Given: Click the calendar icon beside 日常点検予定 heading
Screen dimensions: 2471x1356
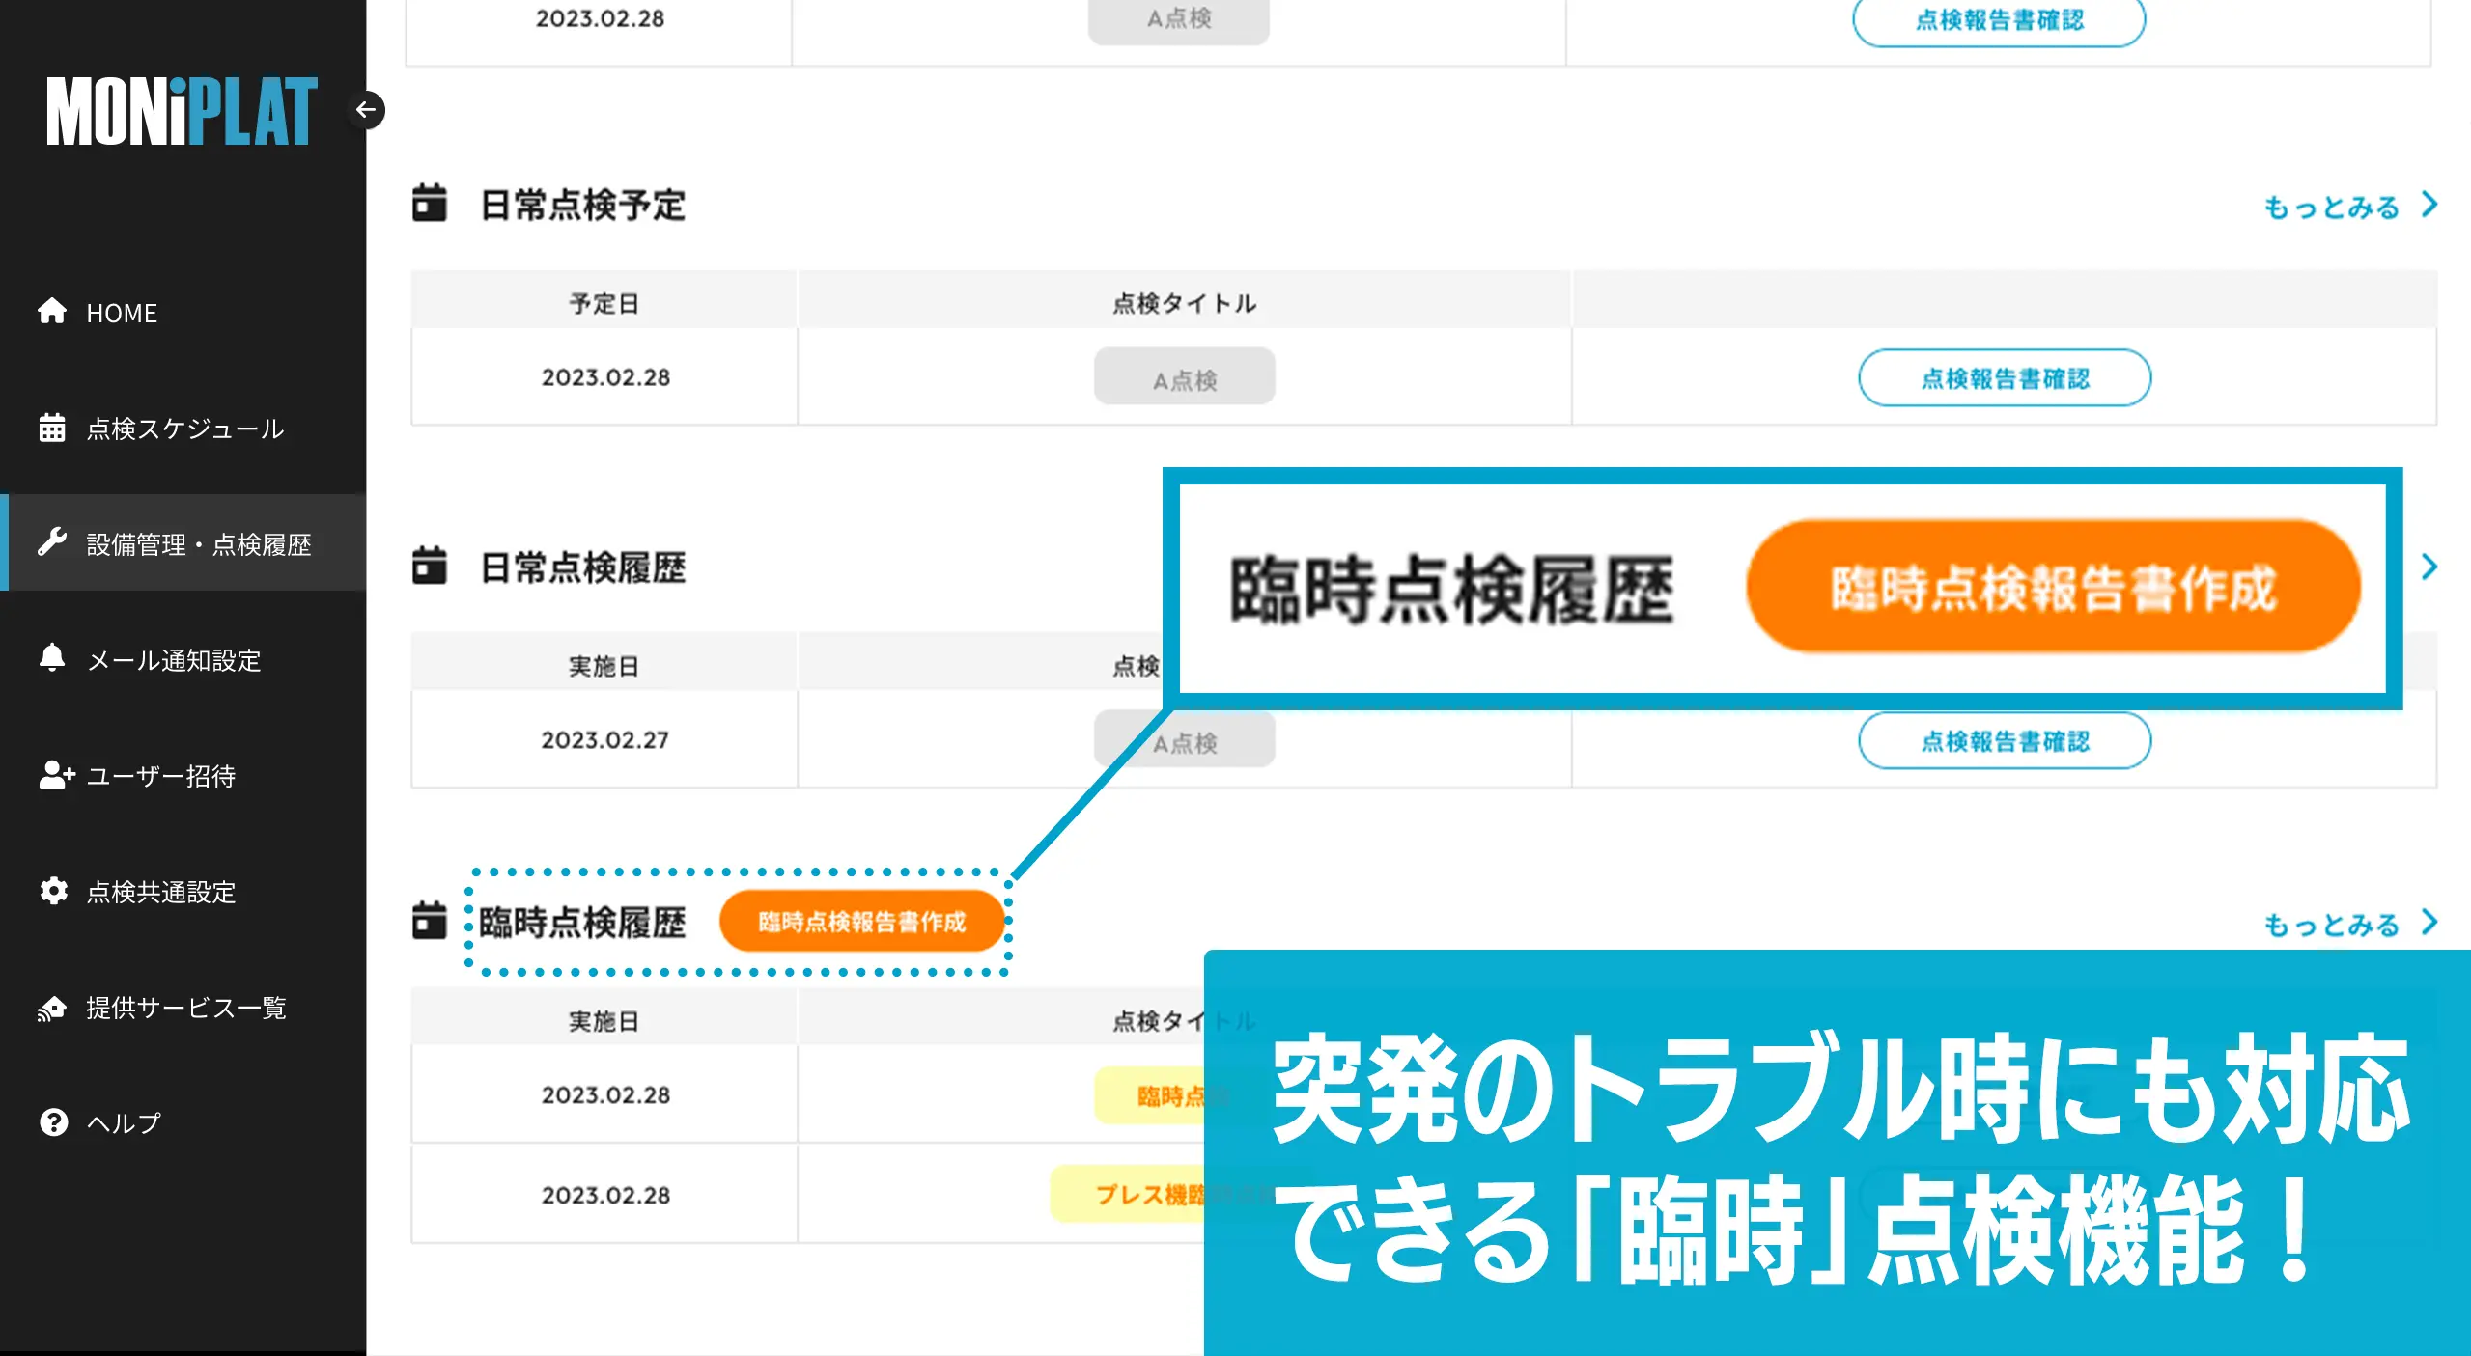Looking at the screenshot, I should pos(429,204).
